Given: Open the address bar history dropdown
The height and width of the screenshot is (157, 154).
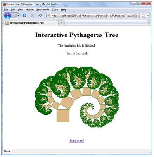Looking at the screenshot, I should pos(148,16).
